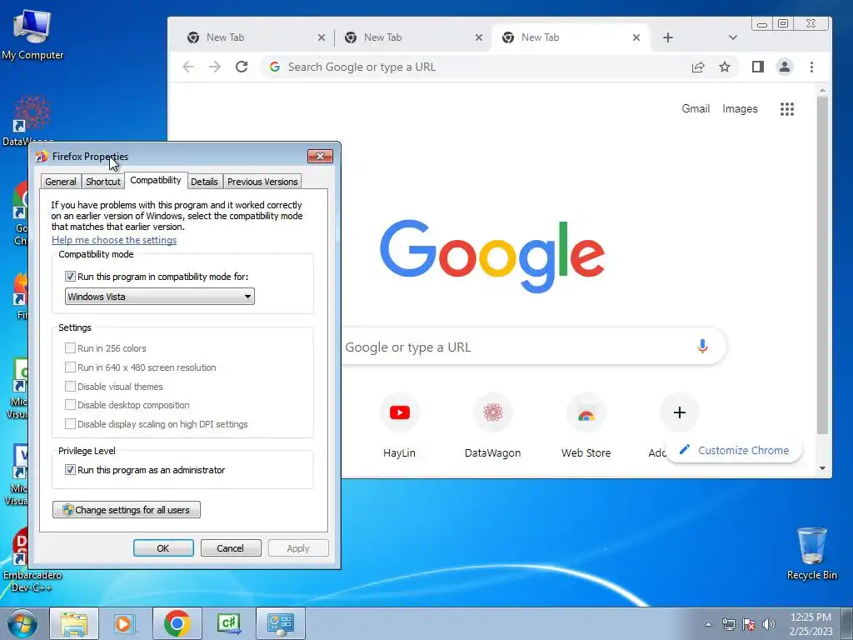Open My Computer desktop icon
This screenshot has width=853, height=640.
(32, 34)
